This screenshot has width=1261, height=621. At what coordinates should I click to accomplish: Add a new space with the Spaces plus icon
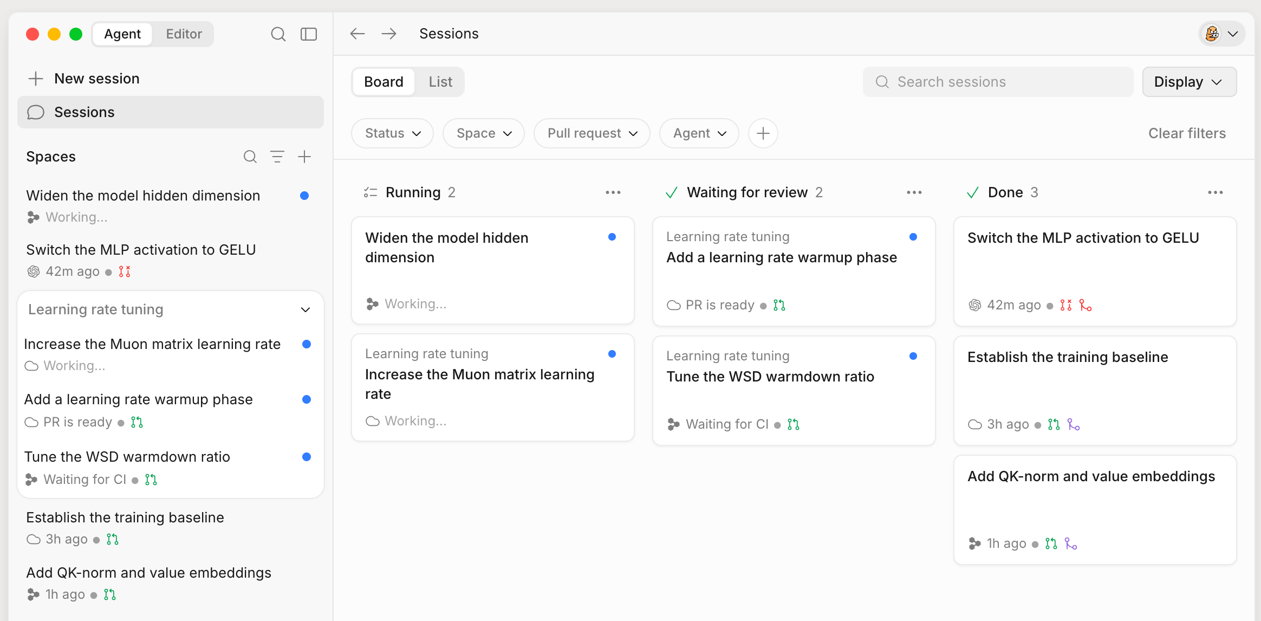coord(304,157)
